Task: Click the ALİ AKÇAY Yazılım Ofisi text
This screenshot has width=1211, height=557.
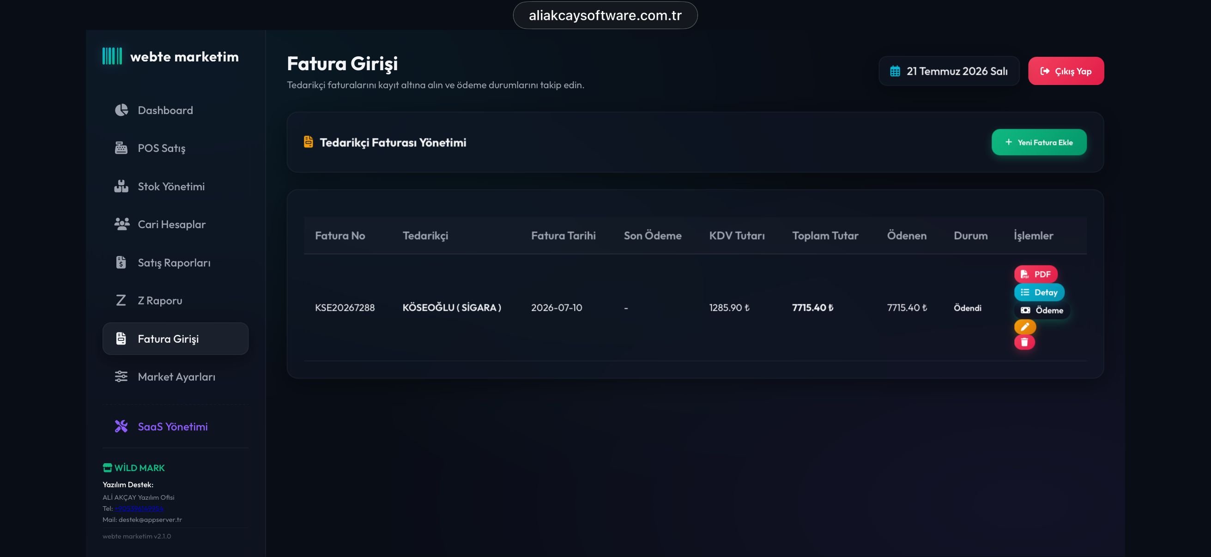Action: coord(138,497)
